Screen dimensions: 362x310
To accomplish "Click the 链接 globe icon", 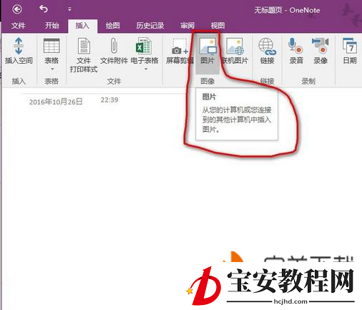I will (267, 47).
